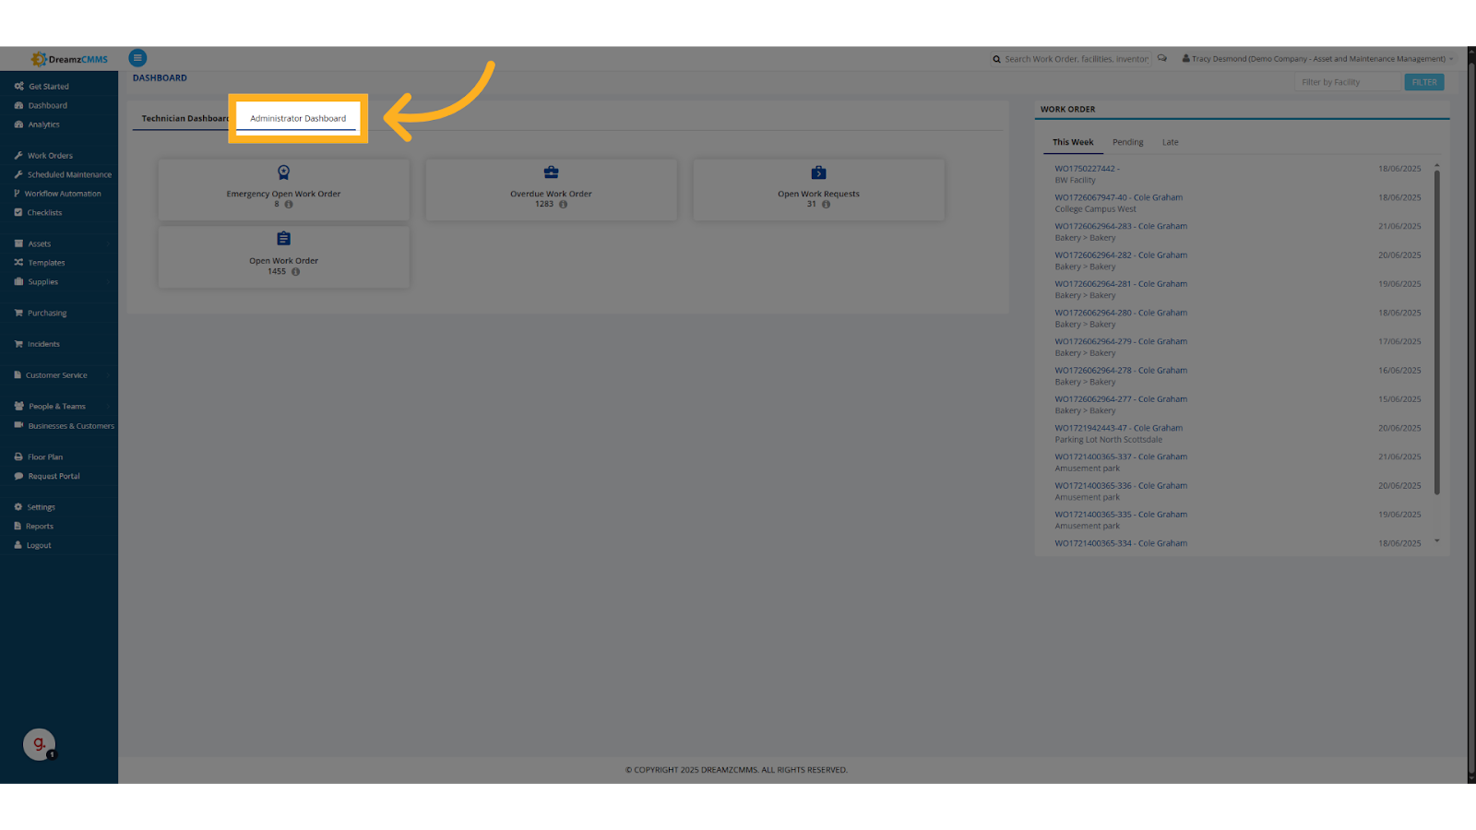Click the Businesses & Customers video icon

point(18,425)
